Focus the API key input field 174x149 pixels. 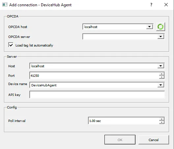point(97,95)
